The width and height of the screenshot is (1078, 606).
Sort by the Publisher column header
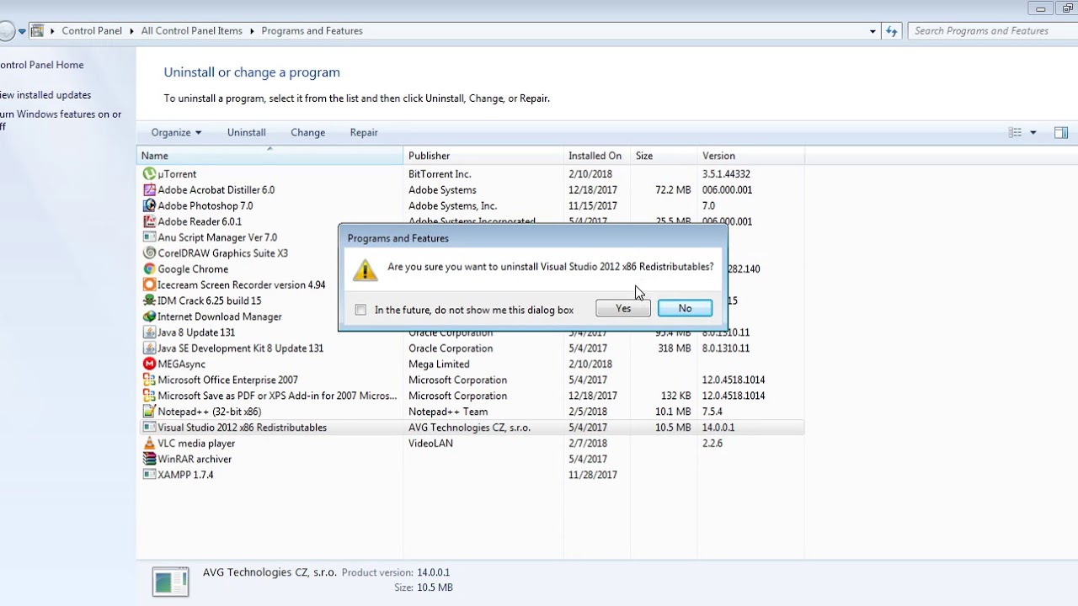(x=483, y=156)
